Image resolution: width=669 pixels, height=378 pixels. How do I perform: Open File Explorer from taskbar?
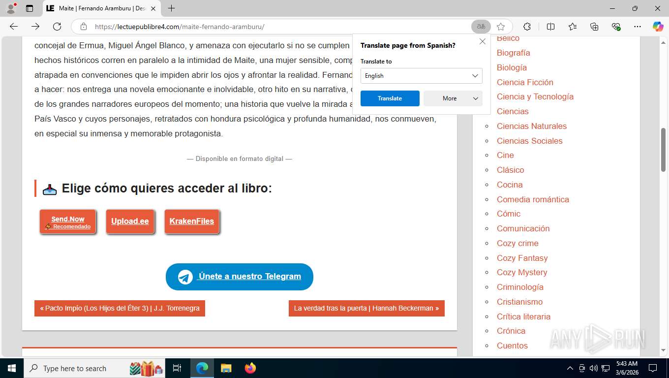point(226,368)
